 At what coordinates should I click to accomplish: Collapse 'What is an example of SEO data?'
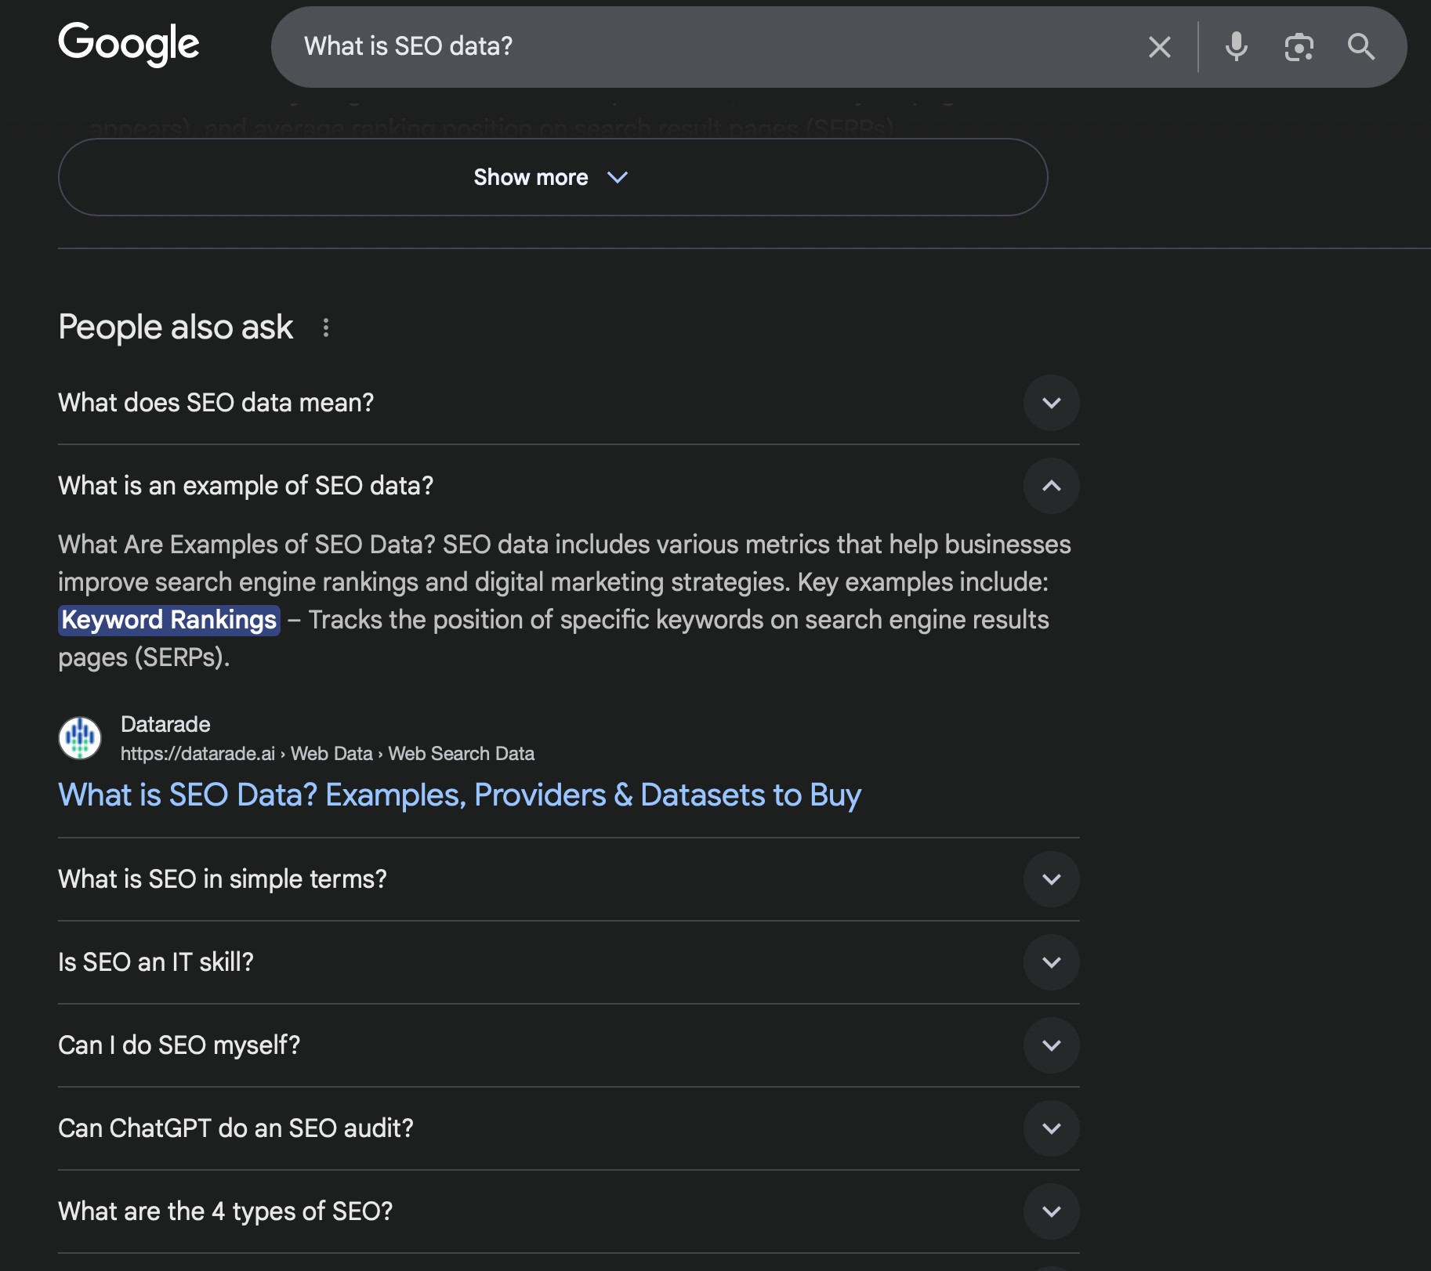click(x=1052, y=486)
